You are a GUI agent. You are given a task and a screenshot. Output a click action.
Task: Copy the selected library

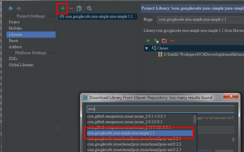pyautogui.click(x=79, y=8)
